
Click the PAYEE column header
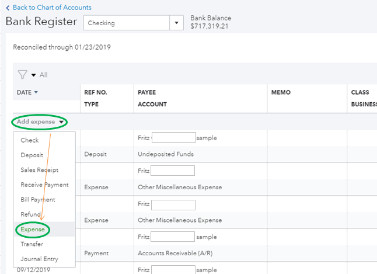[x=146, y=92]
